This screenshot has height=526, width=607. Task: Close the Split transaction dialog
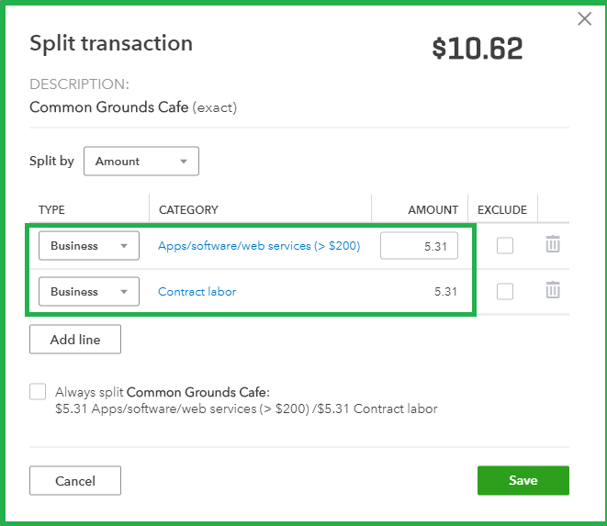(x=584, y=18)
